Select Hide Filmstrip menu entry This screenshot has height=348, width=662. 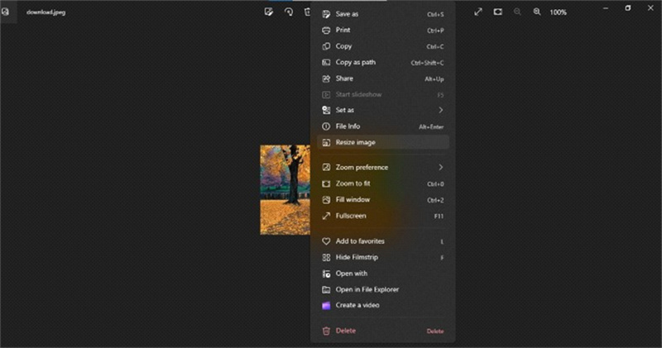382,257
